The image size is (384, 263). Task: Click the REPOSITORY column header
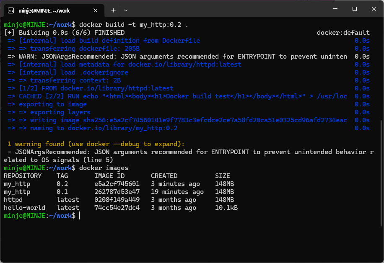point(23,176)
